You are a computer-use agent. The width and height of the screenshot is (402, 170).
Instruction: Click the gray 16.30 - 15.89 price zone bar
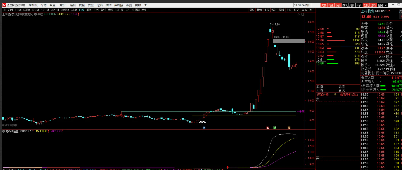coord(289,41)
